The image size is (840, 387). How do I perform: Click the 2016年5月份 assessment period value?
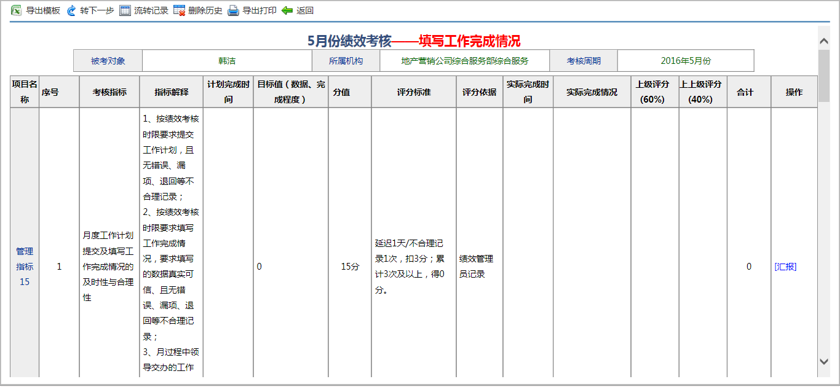tap(686, 61)
